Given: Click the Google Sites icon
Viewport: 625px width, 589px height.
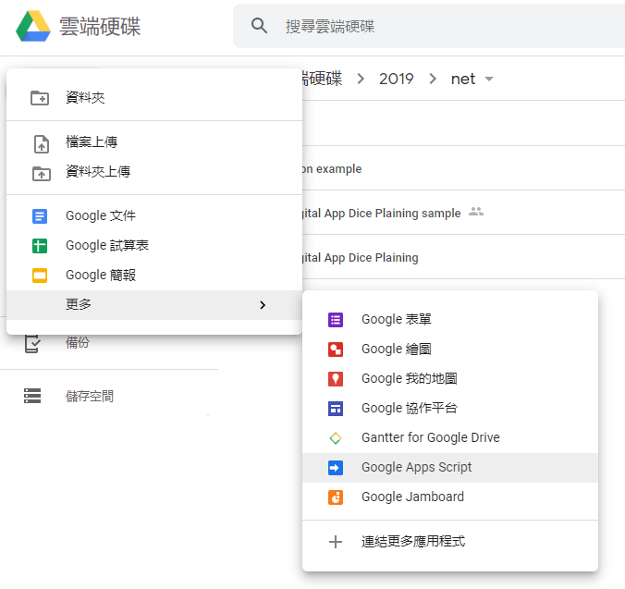Looking at the screenshot, I should tap(336, 409).
